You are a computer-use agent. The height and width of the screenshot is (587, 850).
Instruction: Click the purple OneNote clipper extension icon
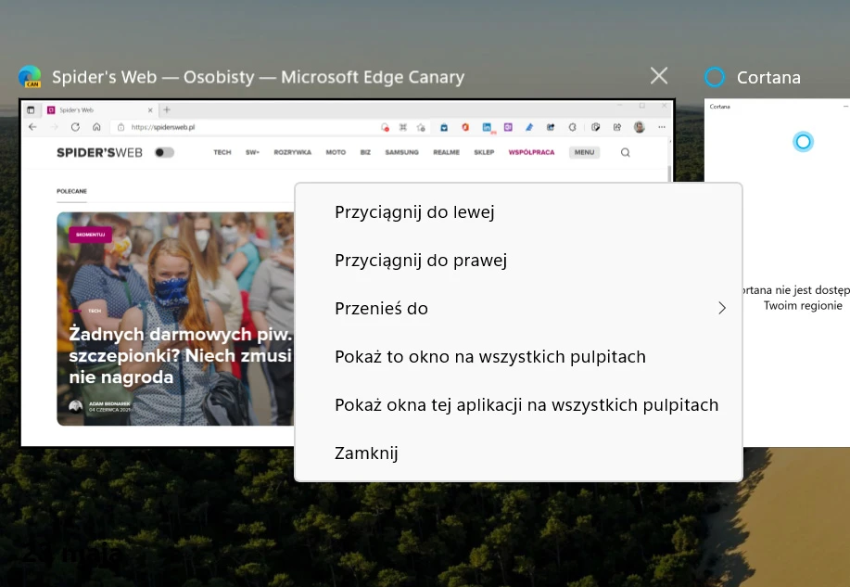click(508, 127)
